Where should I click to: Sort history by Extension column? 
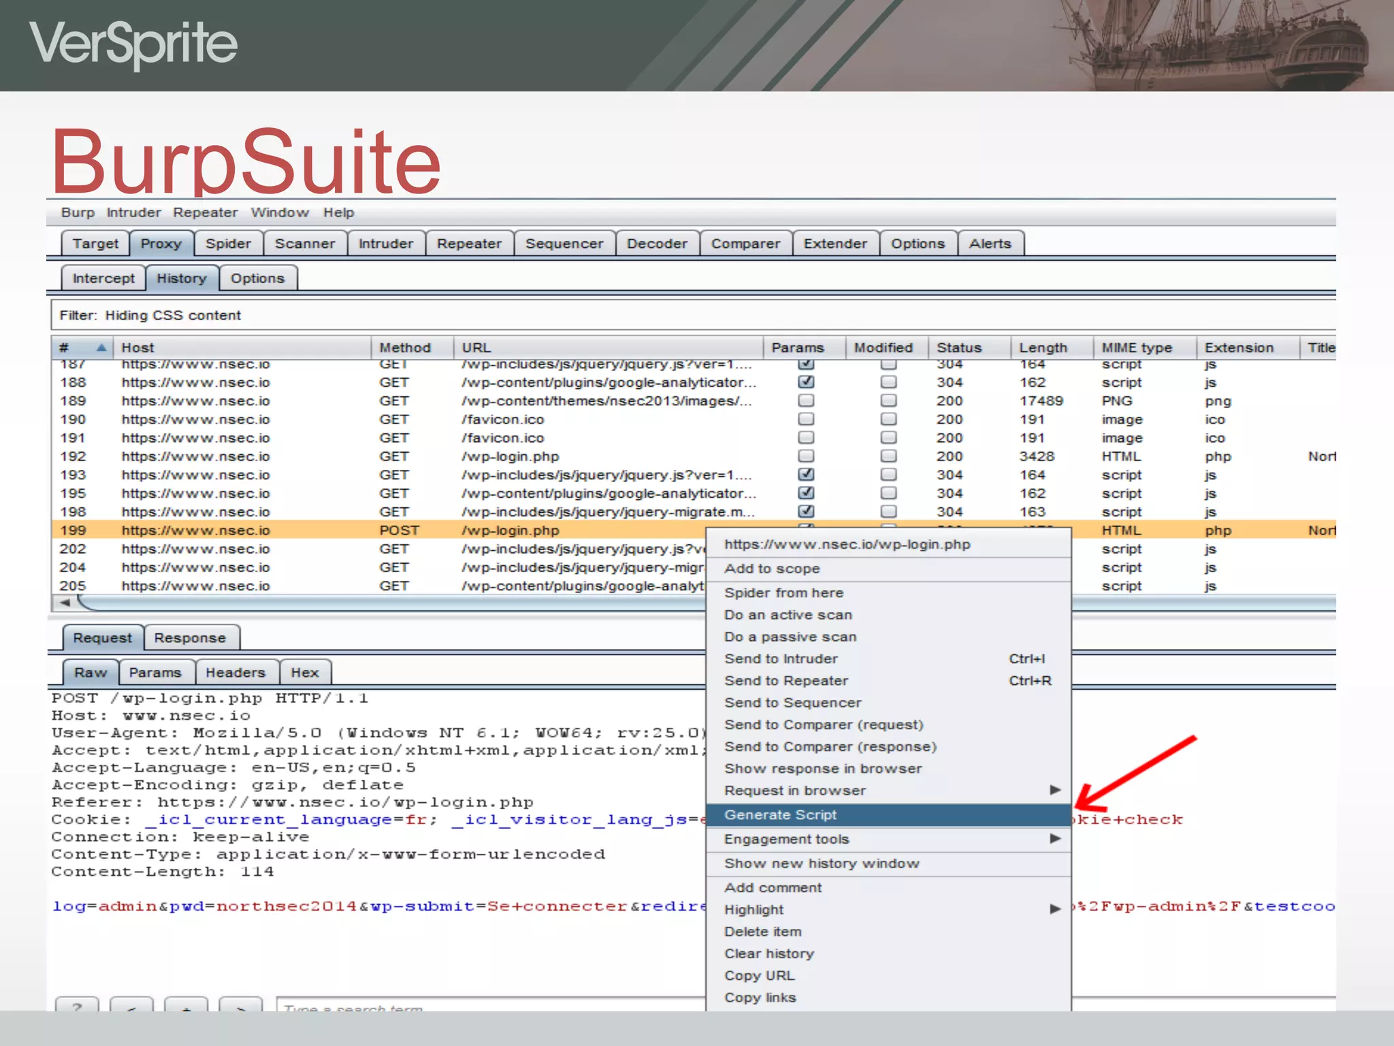pyautogui.click(x=1247, y=348)
